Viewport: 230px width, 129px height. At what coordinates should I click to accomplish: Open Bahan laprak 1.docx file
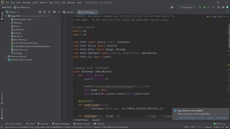tap(23, 19)
